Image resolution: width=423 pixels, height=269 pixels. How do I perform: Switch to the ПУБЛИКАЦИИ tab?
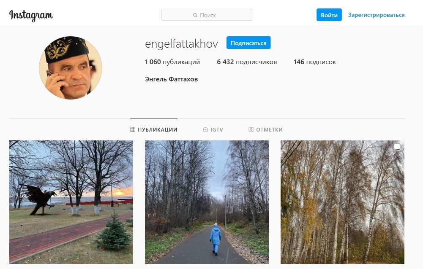pos(154,129)
